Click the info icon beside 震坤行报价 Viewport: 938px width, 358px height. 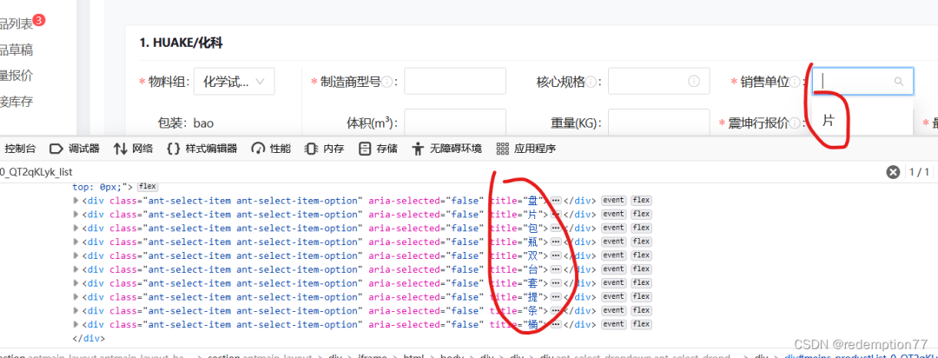(x=795, y=123)
